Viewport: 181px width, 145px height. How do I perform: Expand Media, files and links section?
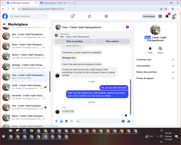[155, 72]
